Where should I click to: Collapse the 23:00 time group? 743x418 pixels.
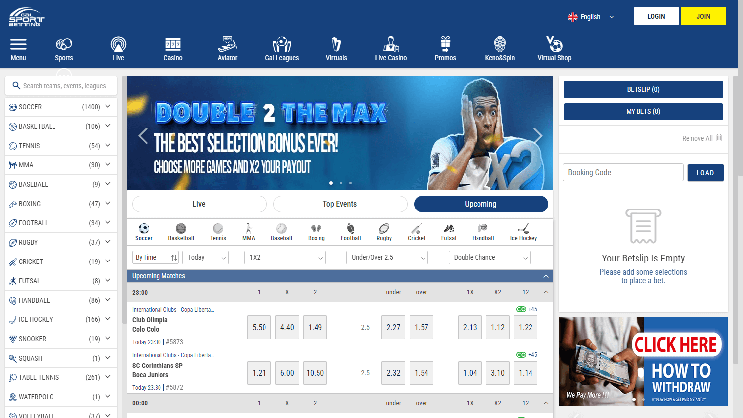[546, 292]
